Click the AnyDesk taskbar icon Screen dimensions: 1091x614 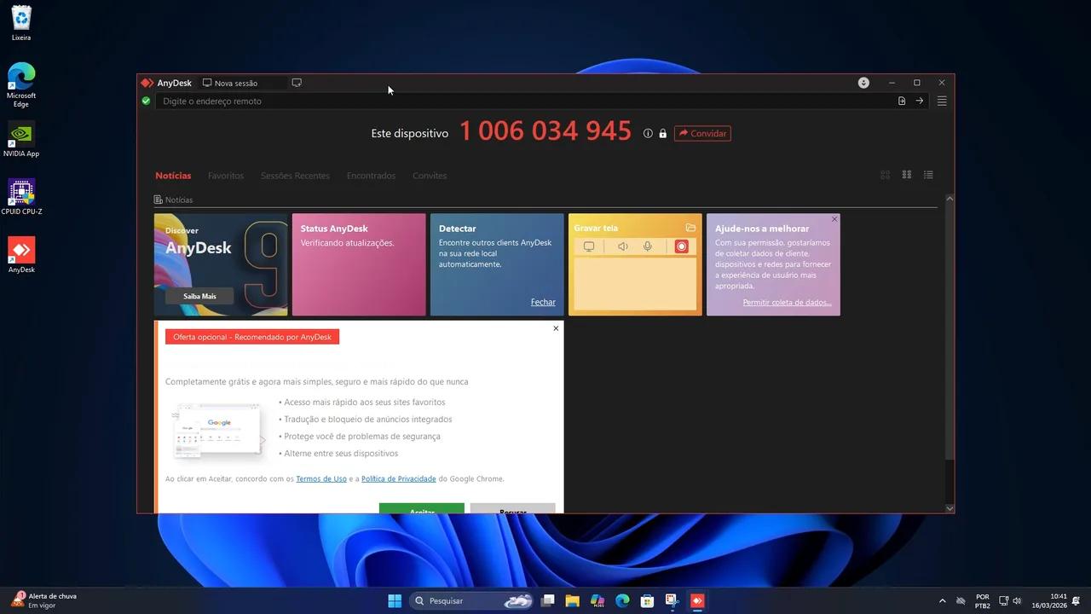coord(697,600)
